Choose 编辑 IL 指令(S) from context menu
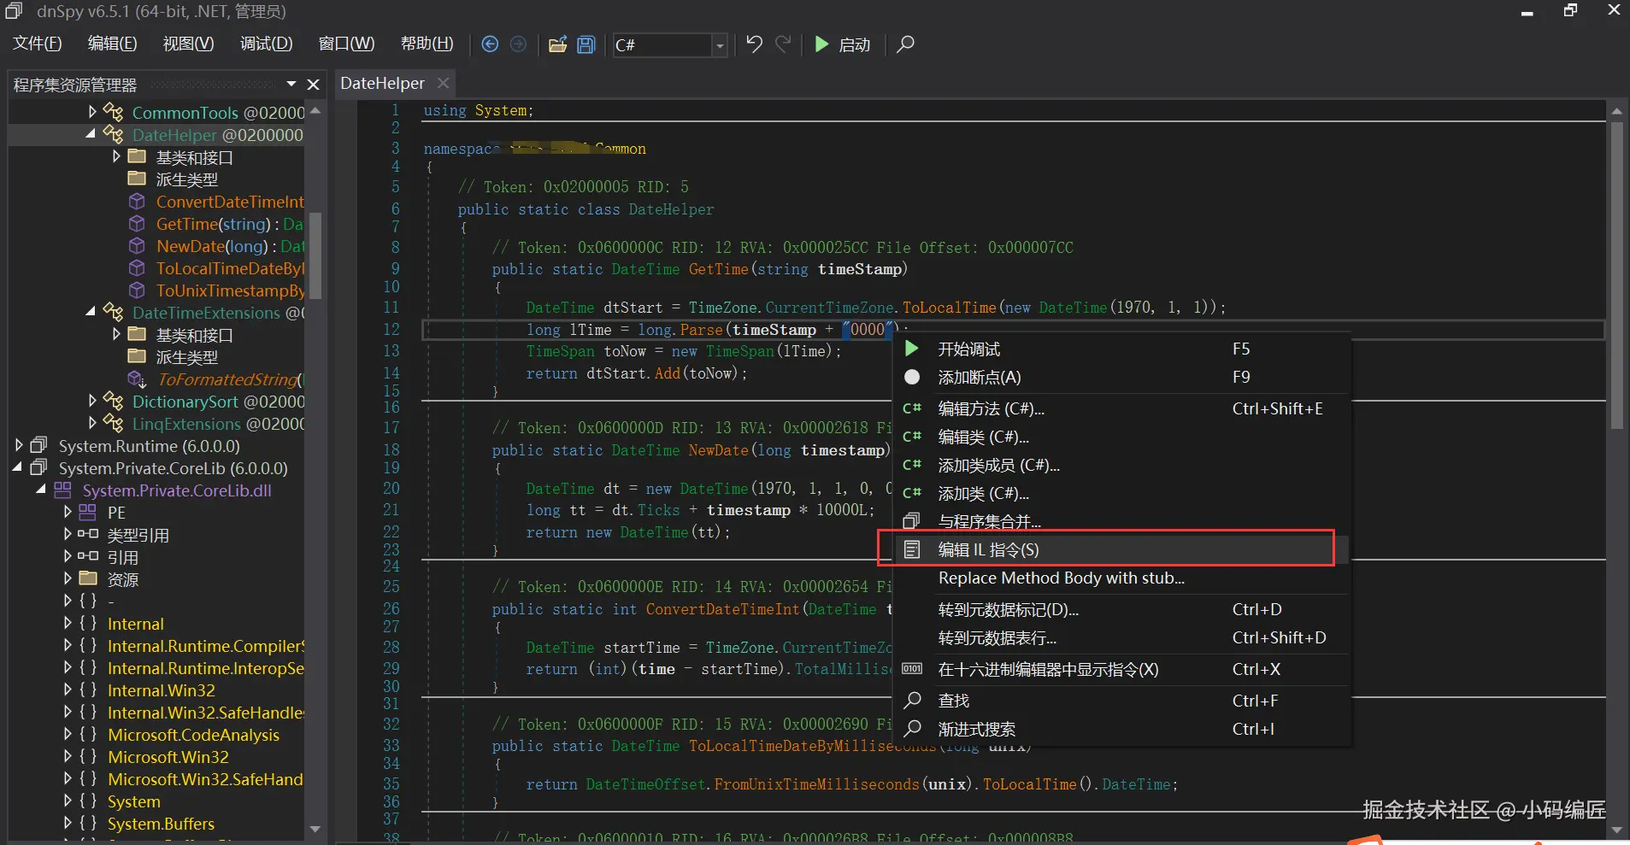This screenshot has height=845, width=1630. 988,549
